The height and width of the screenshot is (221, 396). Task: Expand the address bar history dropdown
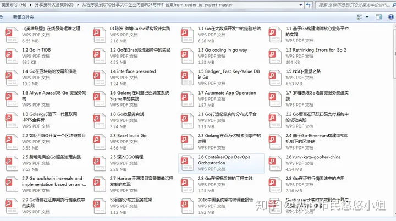pyautogui.click(x=300, y=5)
